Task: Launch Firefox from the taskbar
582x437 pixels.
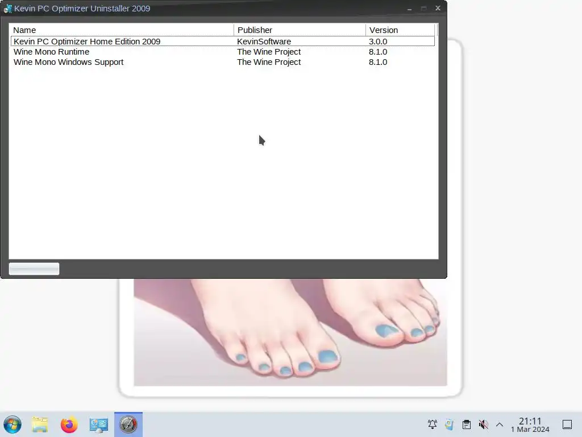Action: tap(69, 424)
